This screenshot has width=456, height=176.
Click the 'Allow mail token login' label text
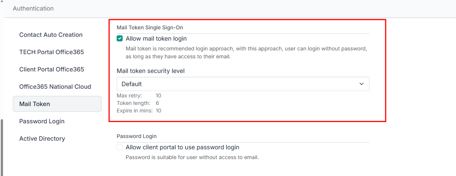tap(156, 39)
